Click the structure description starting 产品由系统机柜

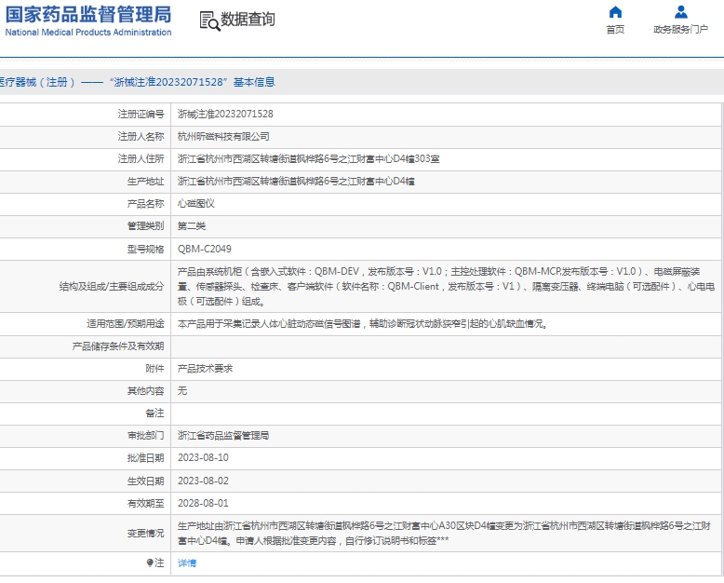(x=446, y=287)
